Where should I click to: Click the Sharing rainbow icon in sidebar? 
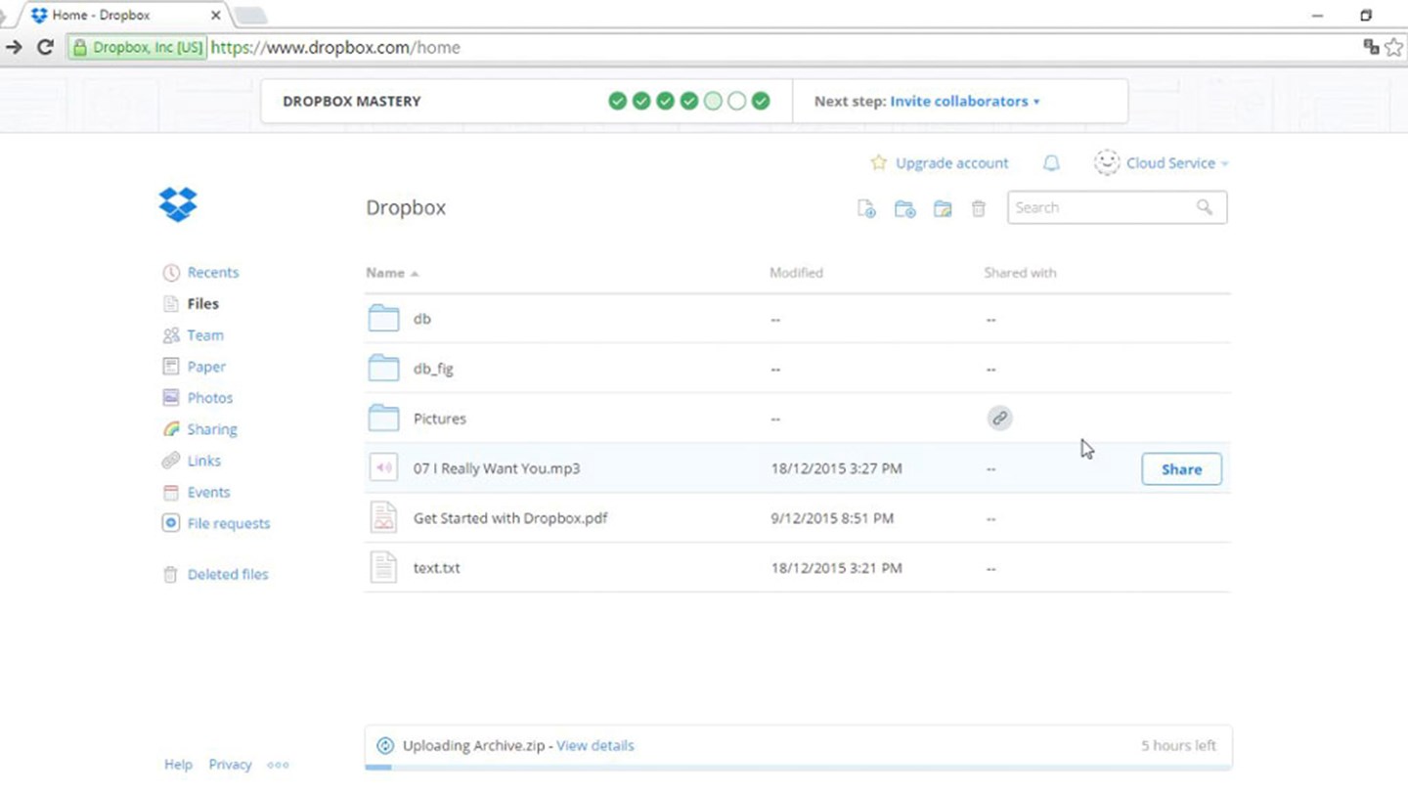[173, 429]
